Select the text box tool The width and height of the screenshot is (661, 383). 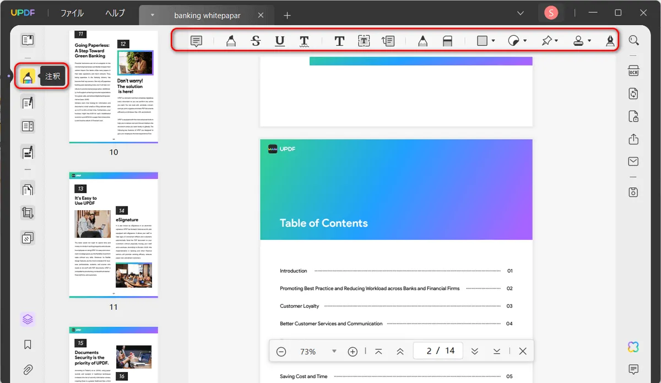364,41
